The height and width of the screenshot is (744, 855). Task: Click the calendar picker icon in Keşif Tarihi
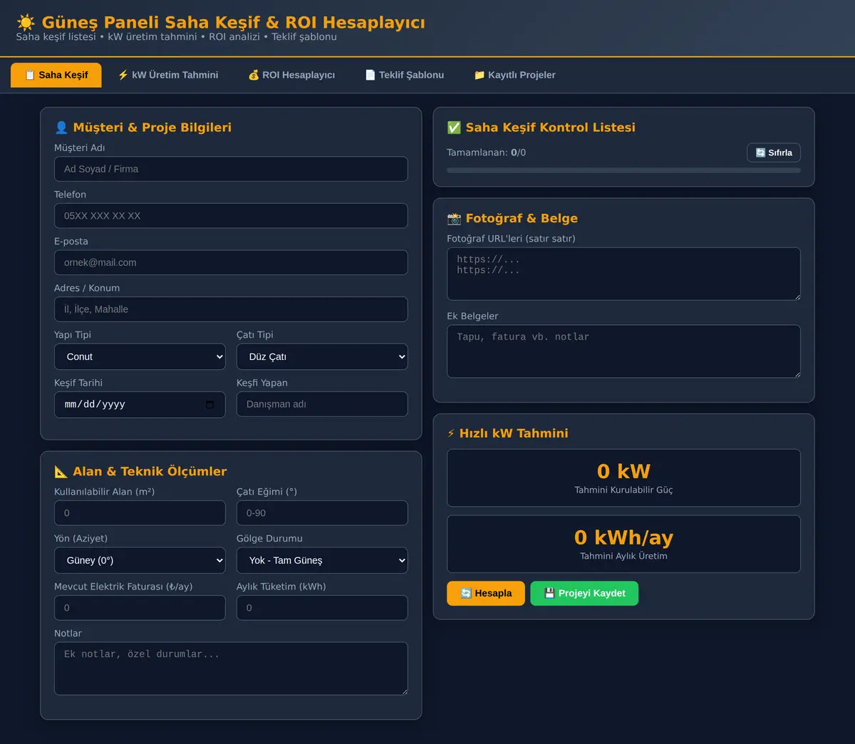point(209,405)
